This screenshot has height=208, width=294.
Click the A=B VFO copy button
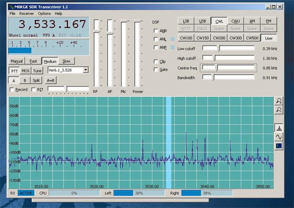click(50, 80)
